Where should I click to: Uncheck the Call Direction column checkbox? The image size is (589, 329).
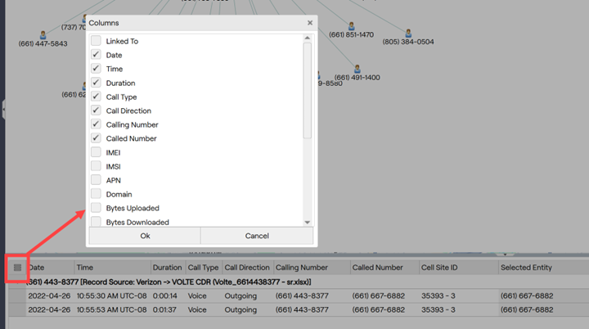(x=96, y=110)
